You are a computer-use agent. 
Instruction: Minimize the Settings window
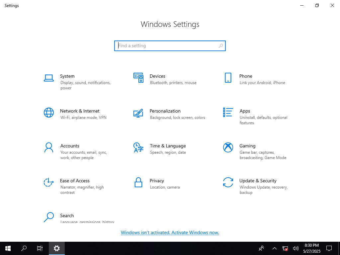302,5
